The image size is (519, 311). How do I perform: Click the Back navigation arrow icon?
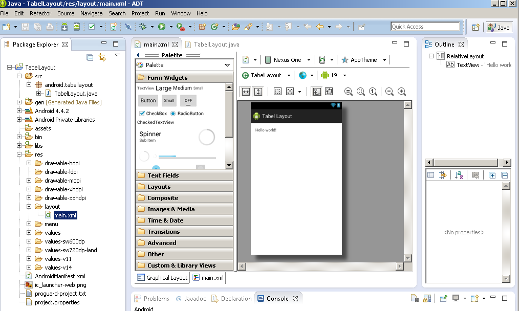coord(320,27)
